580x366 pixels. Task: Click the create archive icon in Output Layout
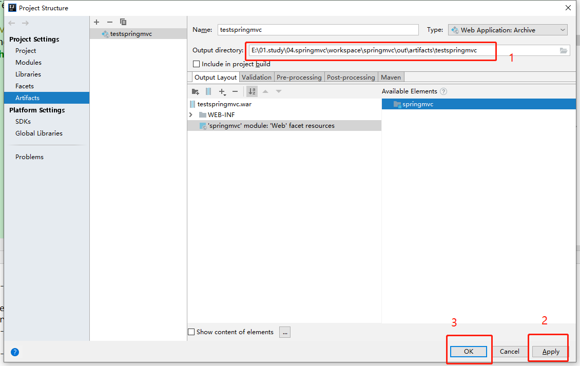tap(208, 91)
